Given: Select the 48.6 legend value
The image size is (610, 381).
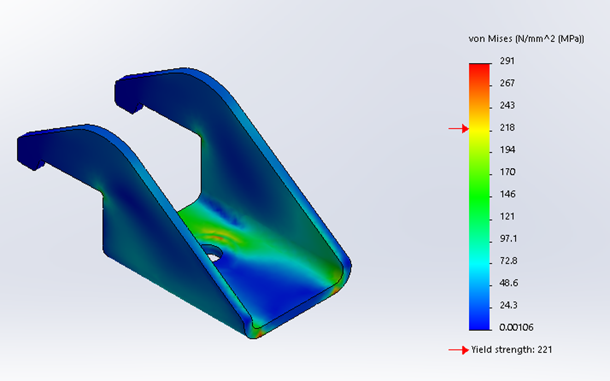Looking at the screenshot, I should (508, 283).
